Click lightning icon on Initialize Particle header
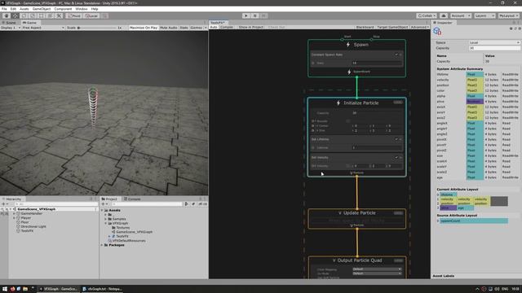 tap(338, 103)
